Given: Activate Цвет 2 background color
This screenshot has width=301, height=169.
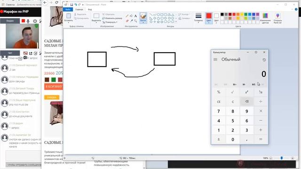Looking at the screenshot, I should (216, 18).
